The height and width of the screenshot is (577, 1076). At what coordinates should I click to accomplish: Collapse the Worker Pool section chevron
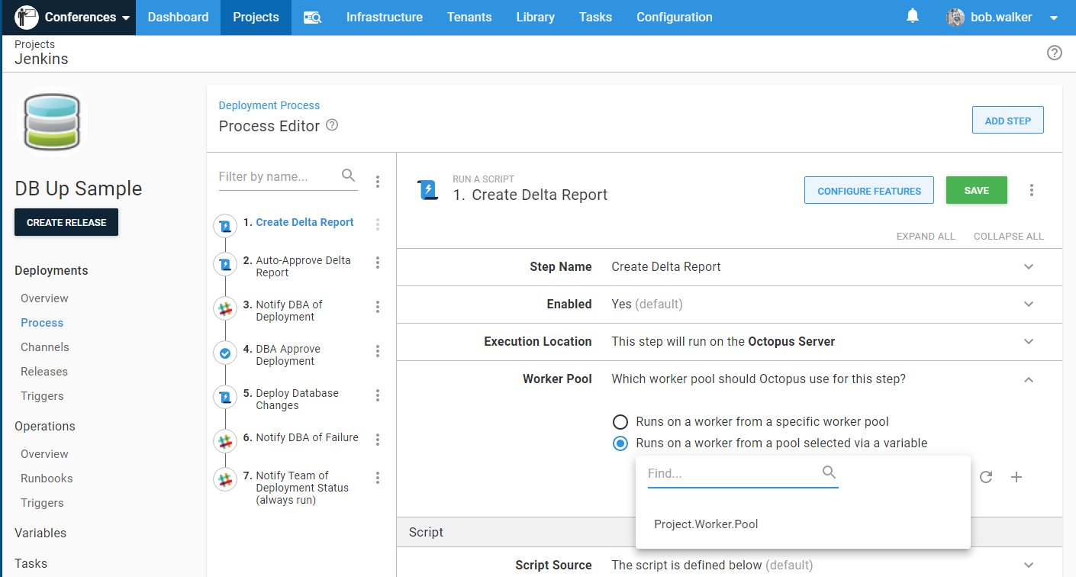point(1029,379)
